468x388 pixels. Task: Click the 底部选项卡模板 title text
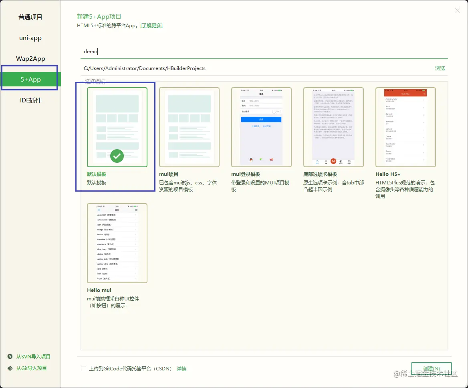(x=320, y=174)
